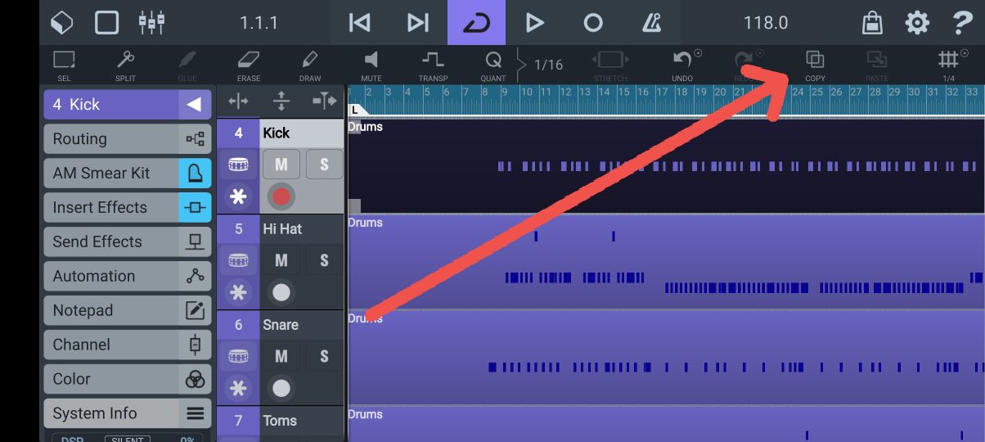Open the Routing section
This screenshot has height=442, width=985.
(x=127, y=139)
